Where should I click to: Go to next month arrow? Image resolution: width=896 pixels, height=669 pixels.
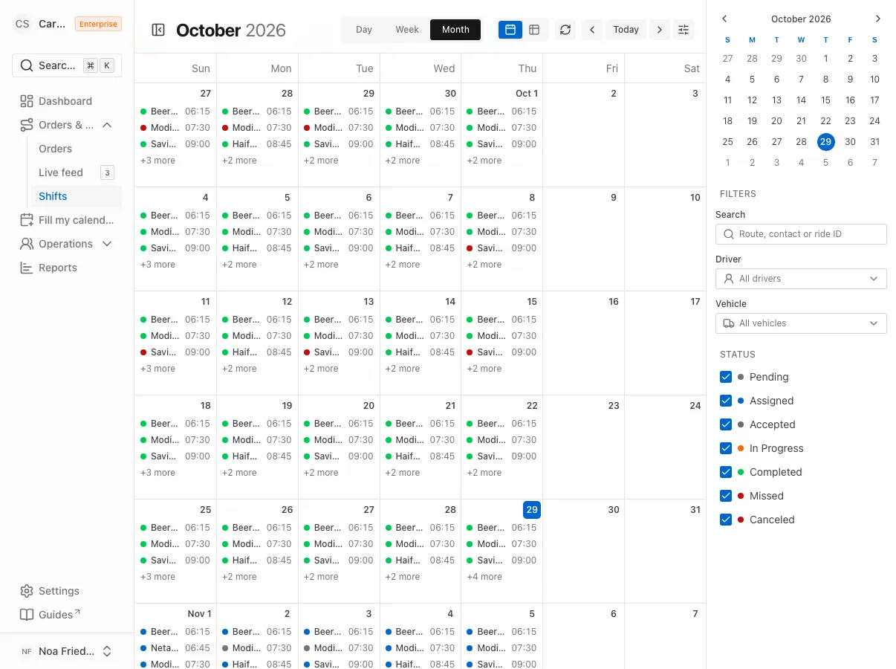[x=660, y=30]
